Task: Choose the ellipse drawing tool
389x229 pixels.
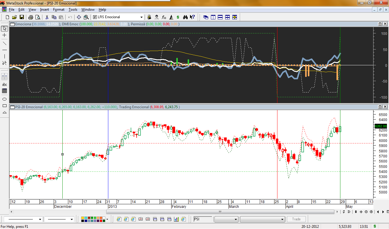Action: (x=4, y=99)
